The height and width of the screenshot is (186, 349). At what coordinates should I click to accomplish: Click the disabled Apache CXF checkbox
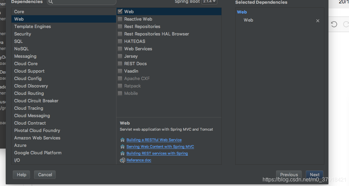coord(120,78)
